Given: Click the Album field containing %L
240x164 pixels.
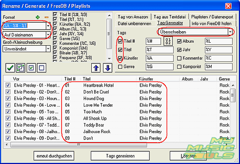Looking at the screenshot, I should pos(219,41).
